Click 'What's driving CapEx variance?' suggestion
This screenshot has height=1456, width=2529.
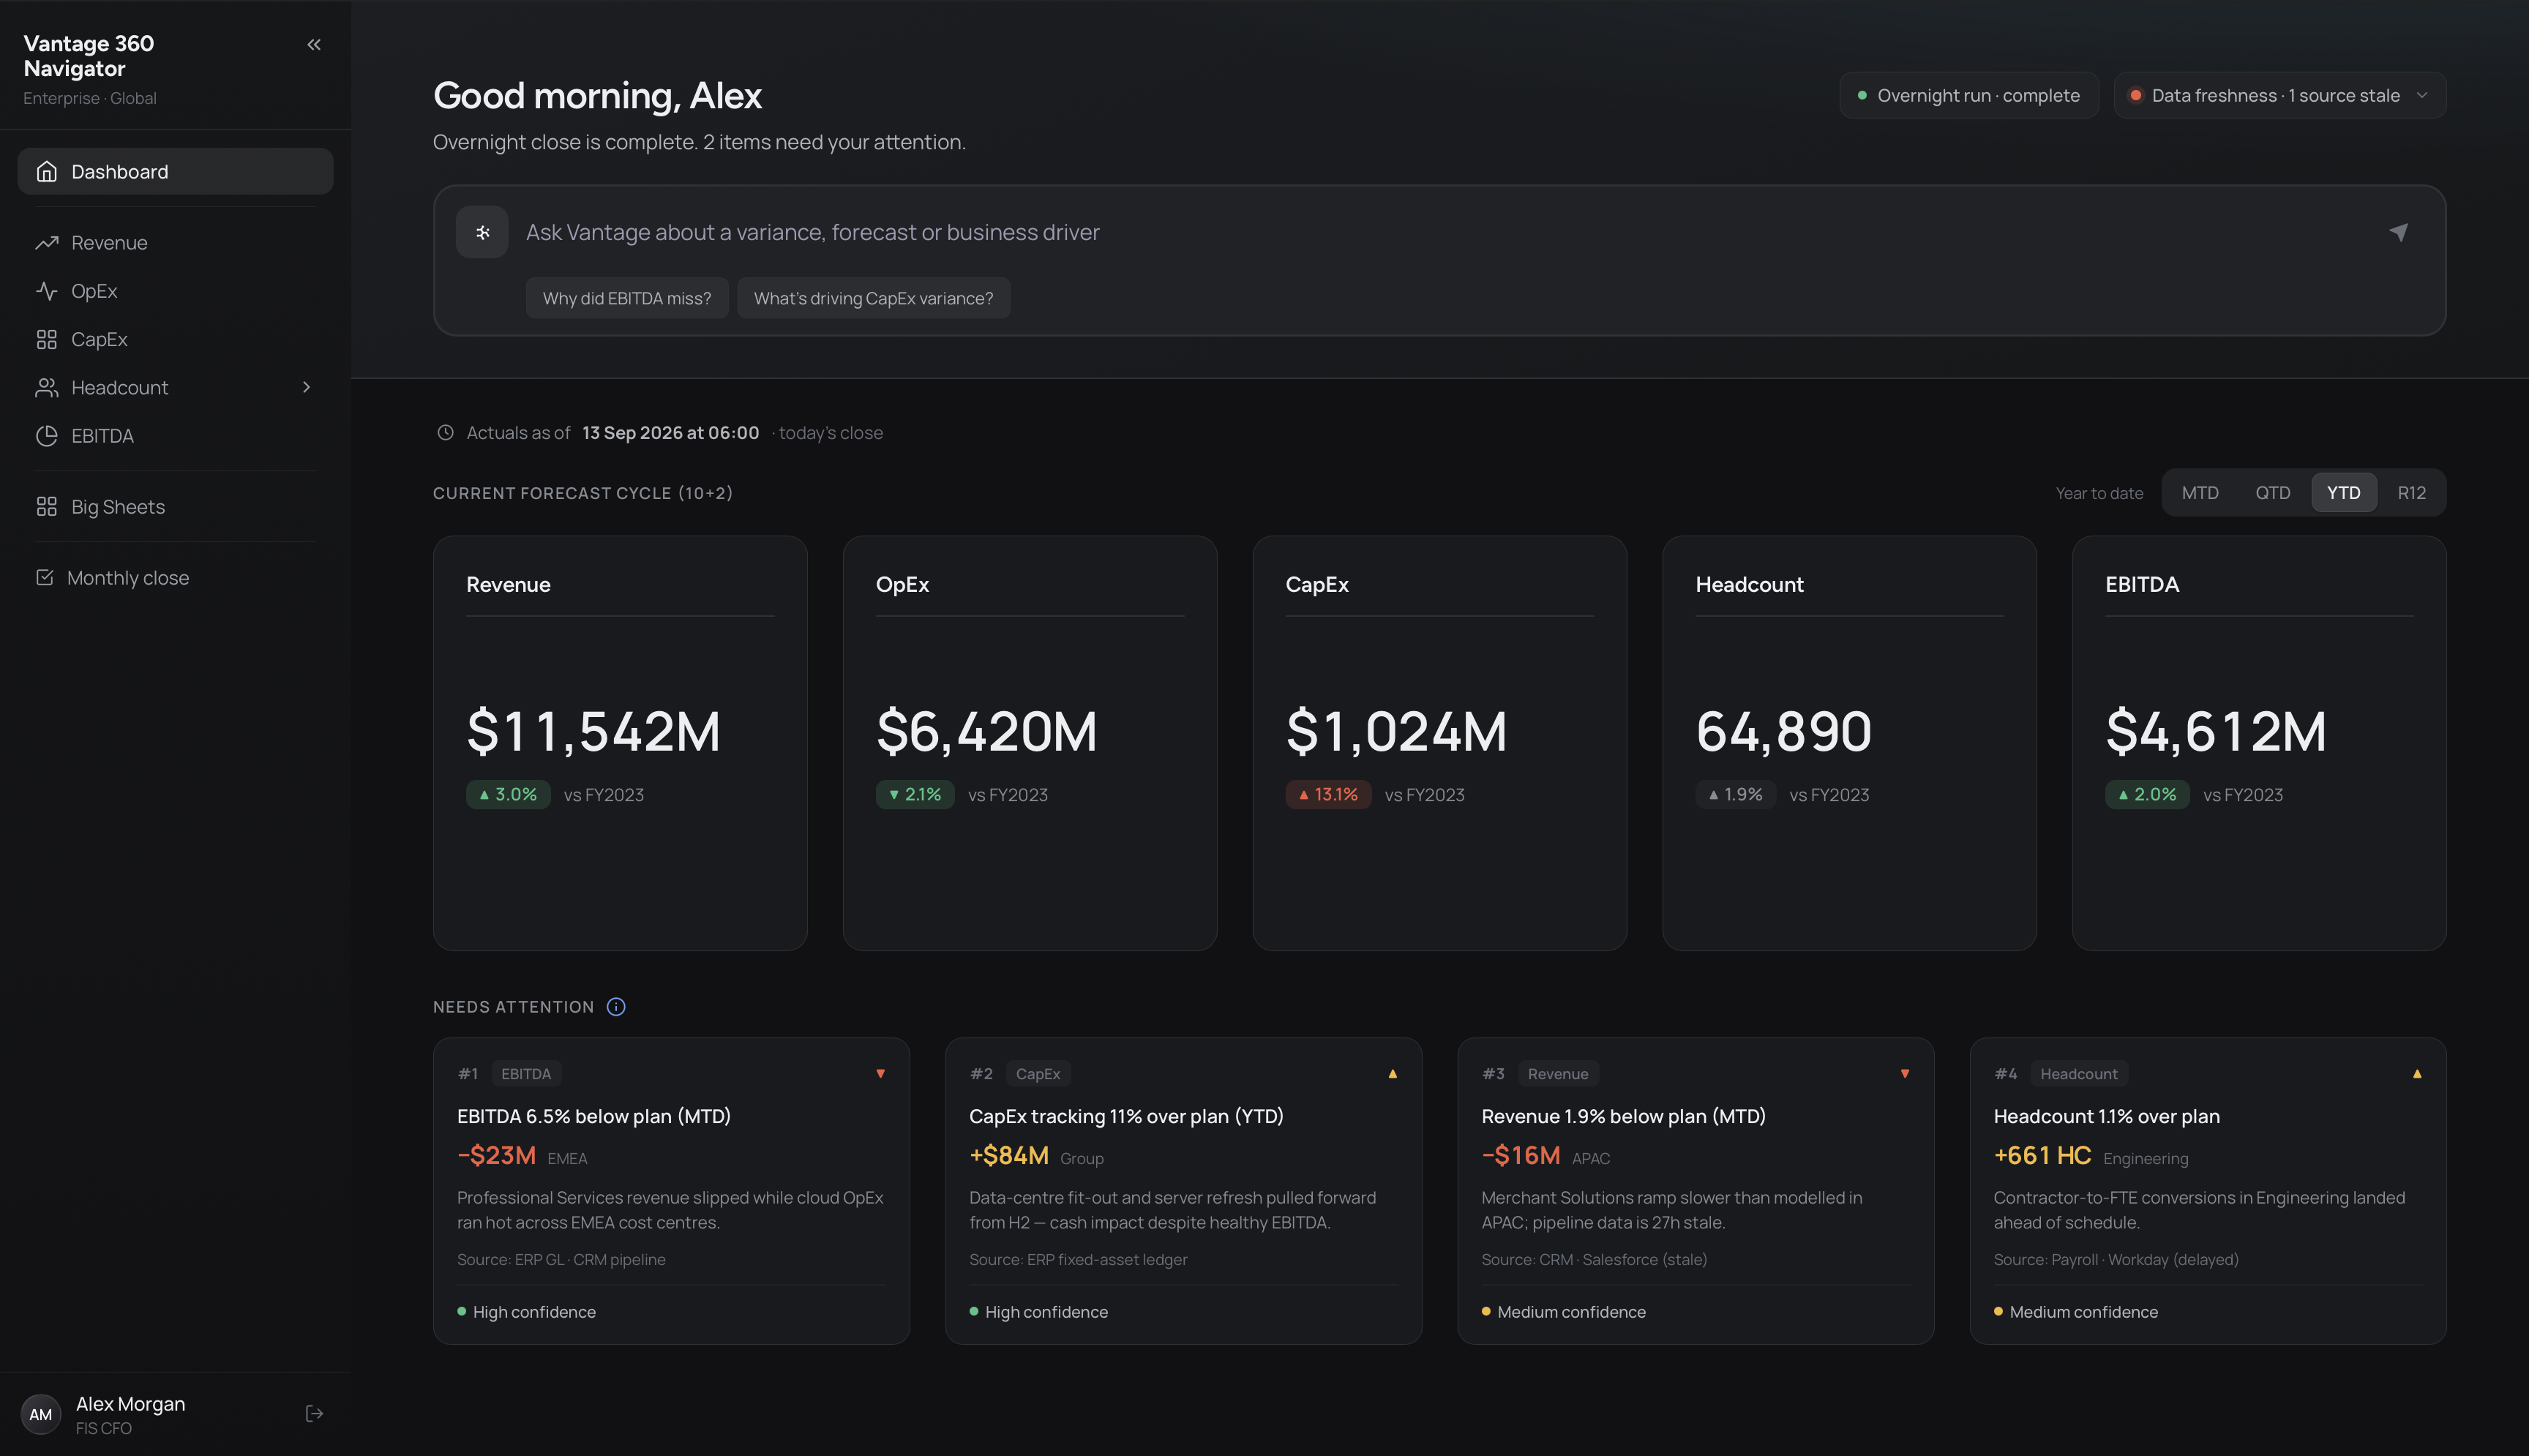point(873,298)
